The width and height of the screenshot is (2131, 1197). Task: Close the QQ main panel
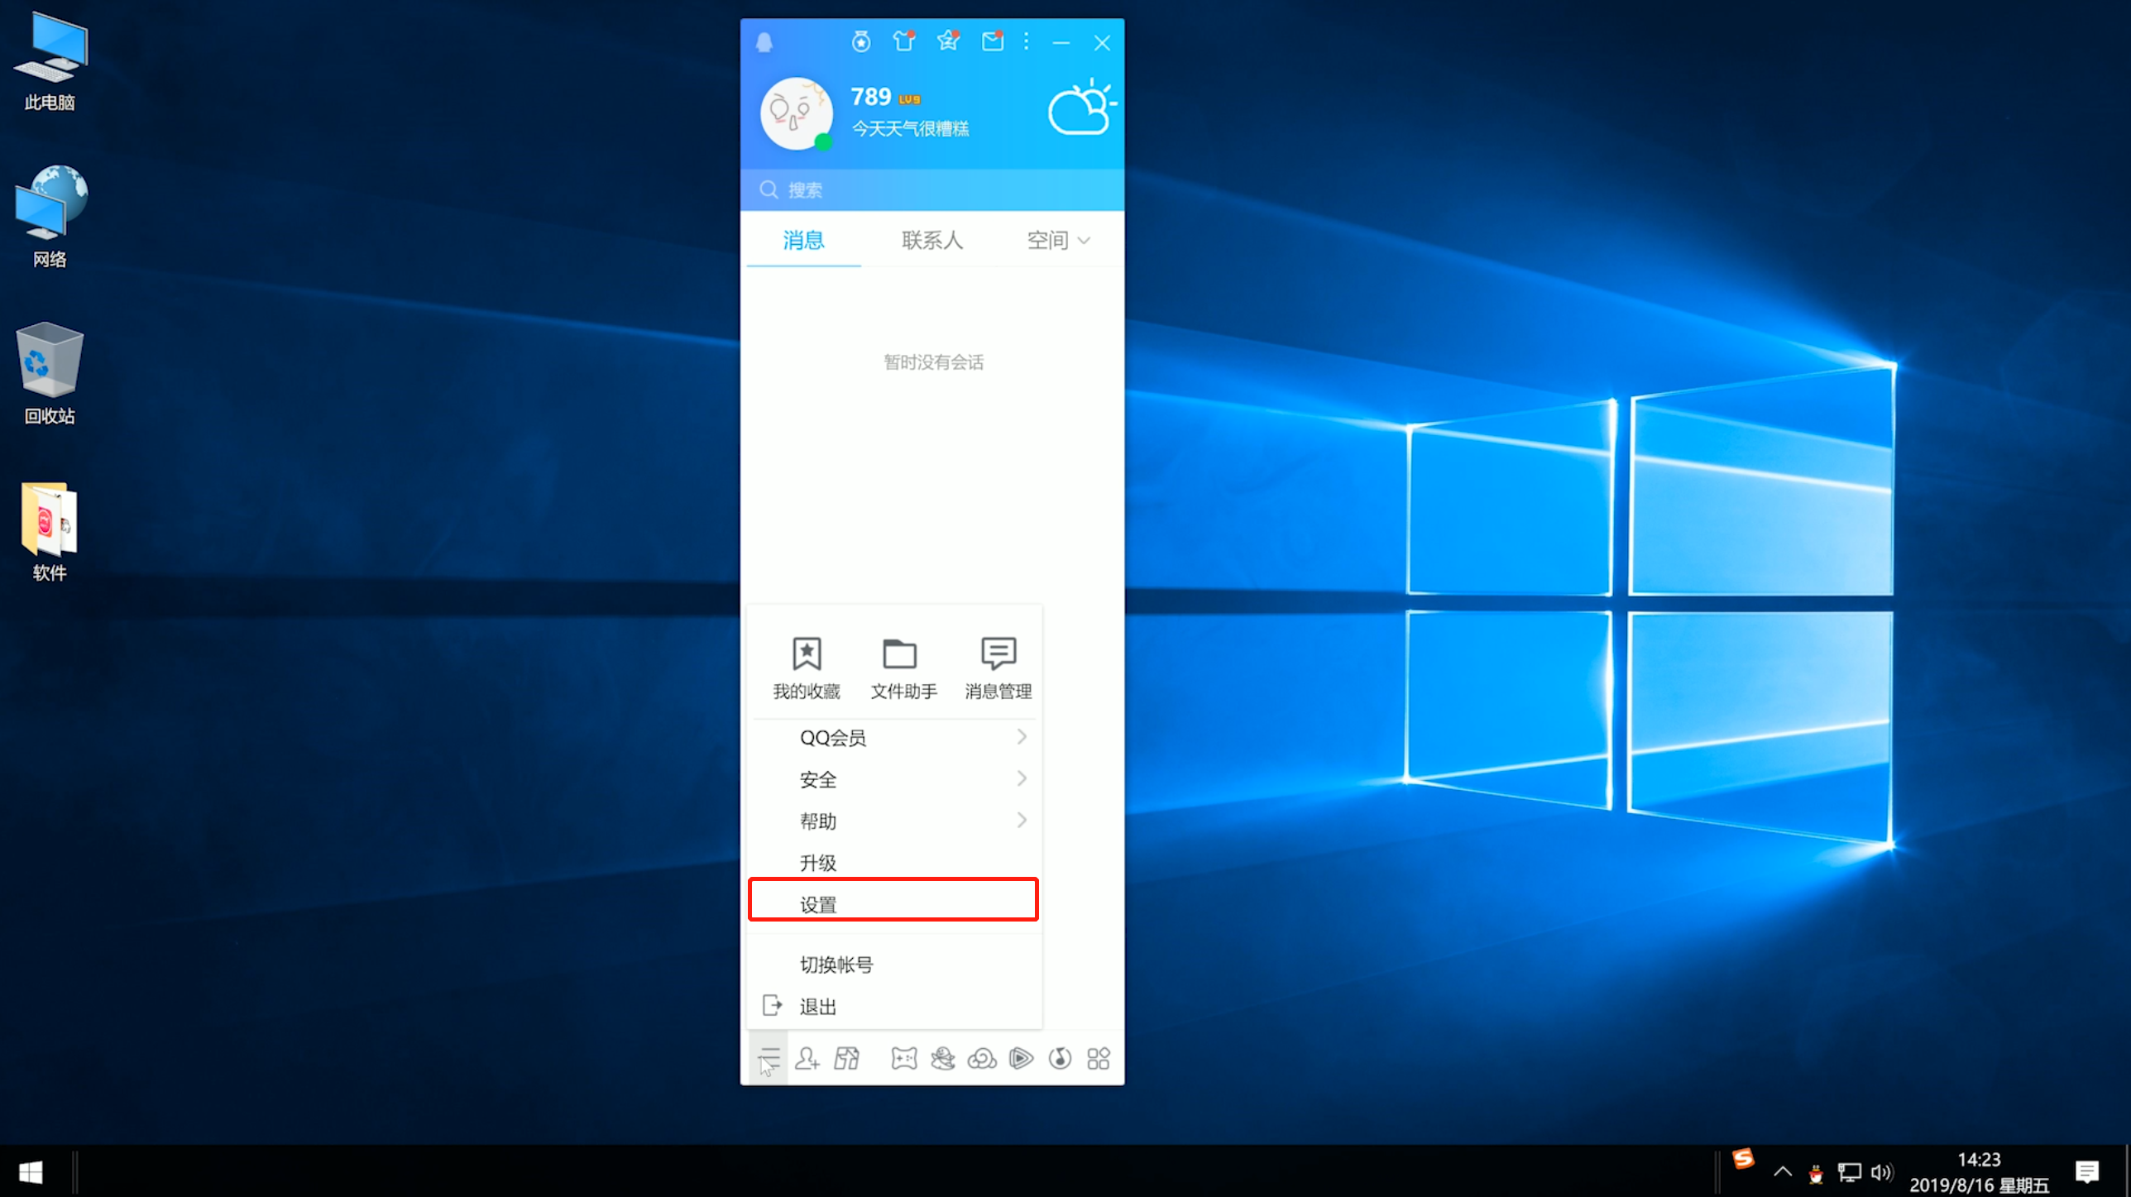click(x=1102, y=42)
